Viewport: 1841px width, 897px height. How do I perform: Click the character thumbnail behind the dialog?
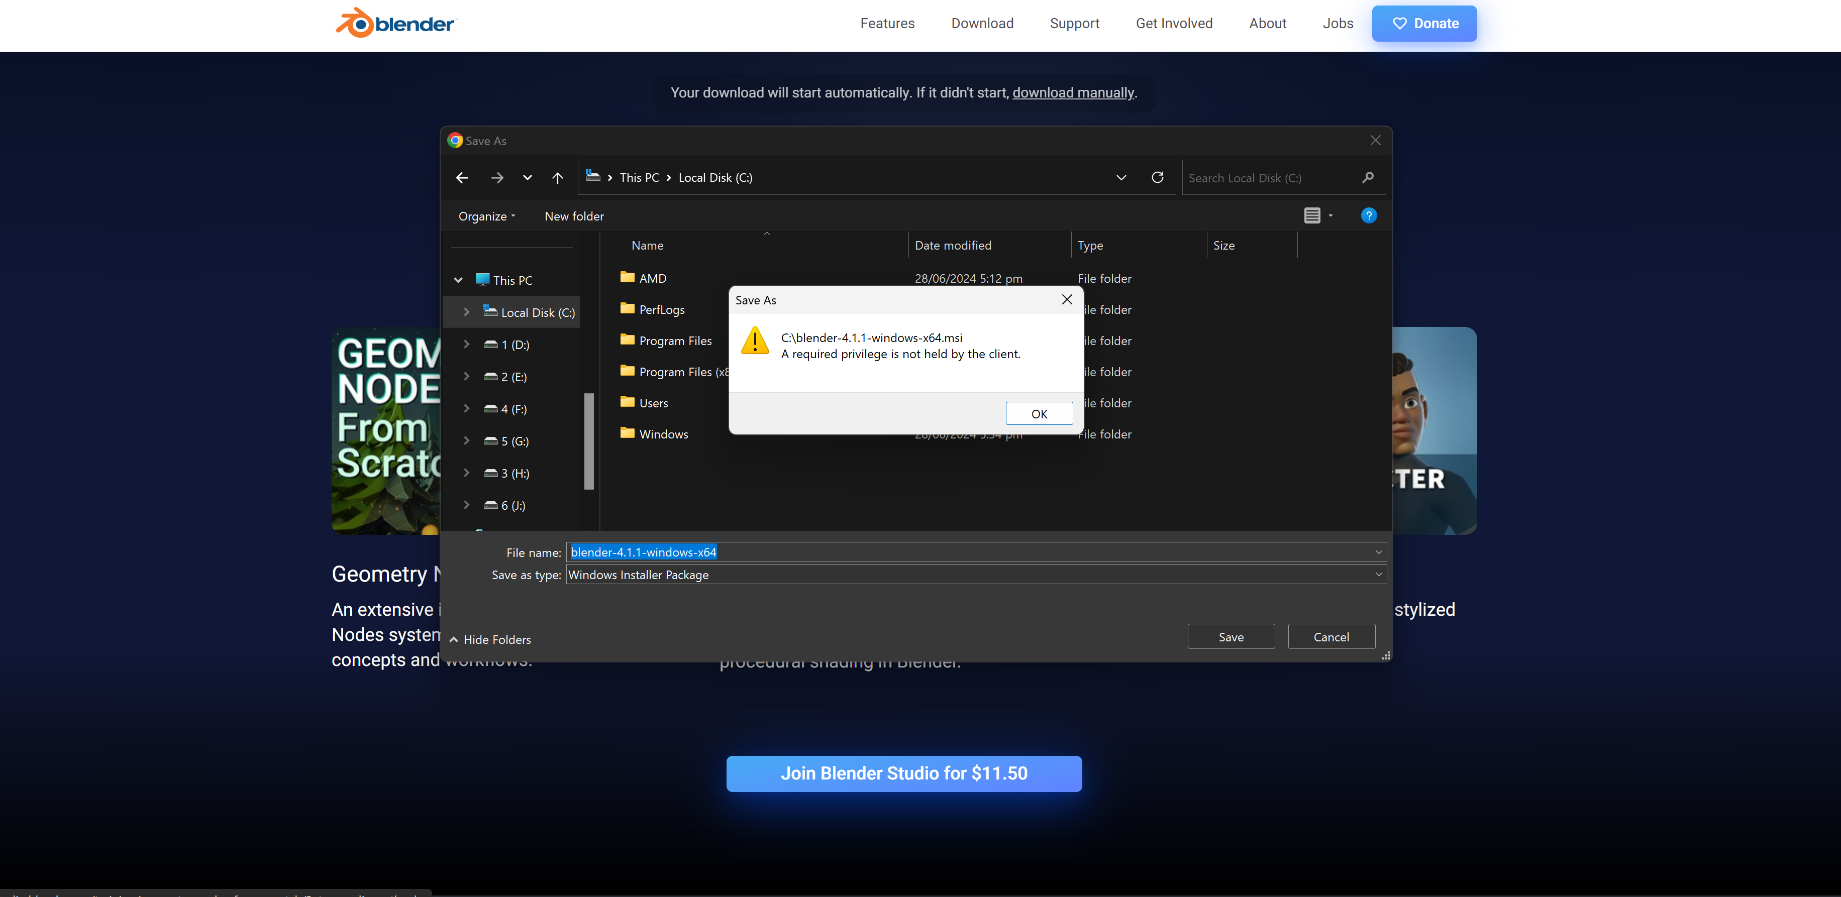pyautogui.click(x=1435, y=430)
